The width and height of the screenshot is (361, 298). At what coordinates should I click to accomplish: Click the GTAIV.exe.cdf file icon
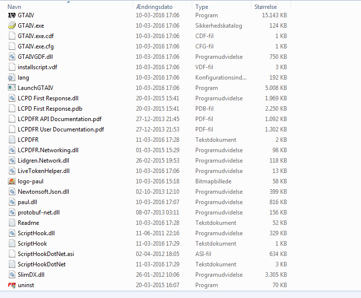click(x=12, y=36)
